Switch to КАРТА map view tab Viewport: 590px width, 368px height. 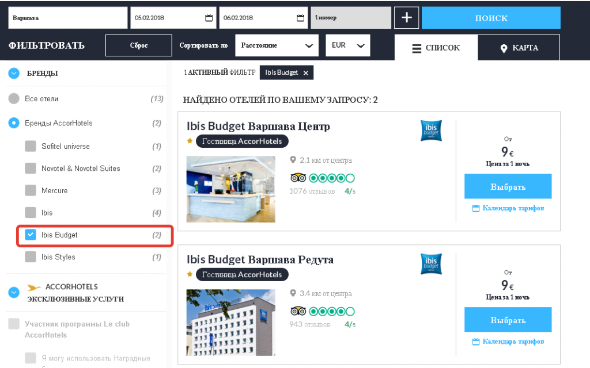pos(519,48)
